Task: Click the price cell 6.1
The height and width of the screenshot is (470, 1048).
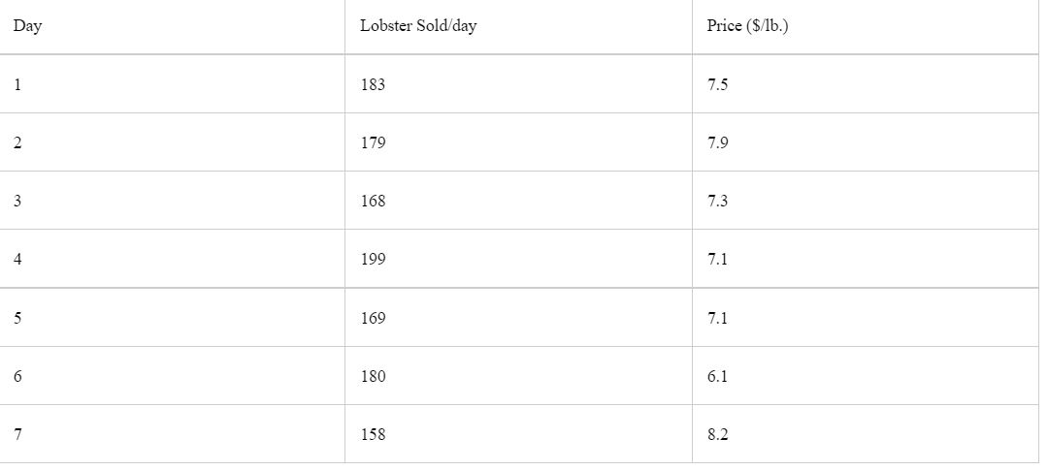Action: [866, 376]
